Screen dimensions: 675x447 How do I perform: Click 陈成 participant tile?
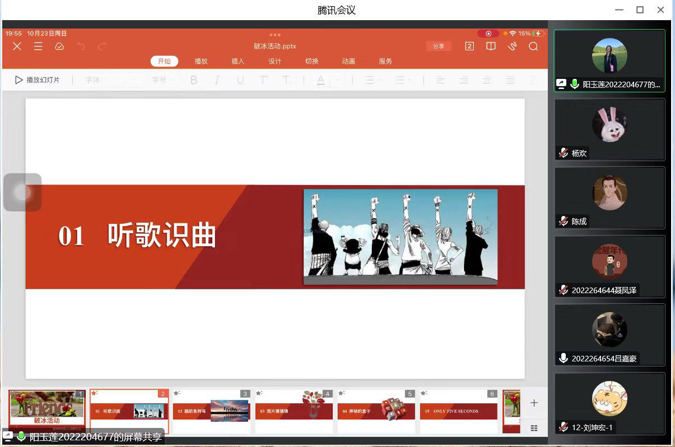click(609, 197)
